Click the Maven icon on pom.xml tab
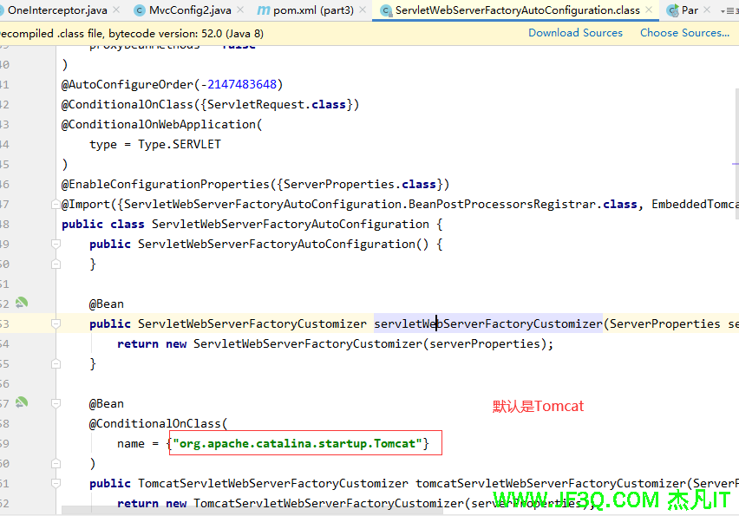Screen dimensions: 739x516 click(264, 10)
